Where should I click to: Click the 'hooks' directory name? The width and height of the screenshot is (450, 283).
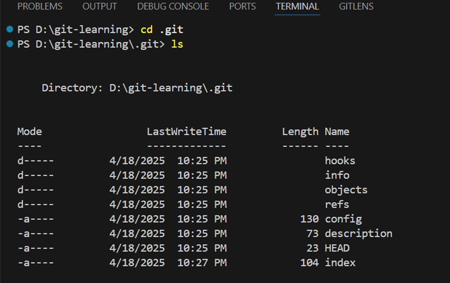point(340,160)
